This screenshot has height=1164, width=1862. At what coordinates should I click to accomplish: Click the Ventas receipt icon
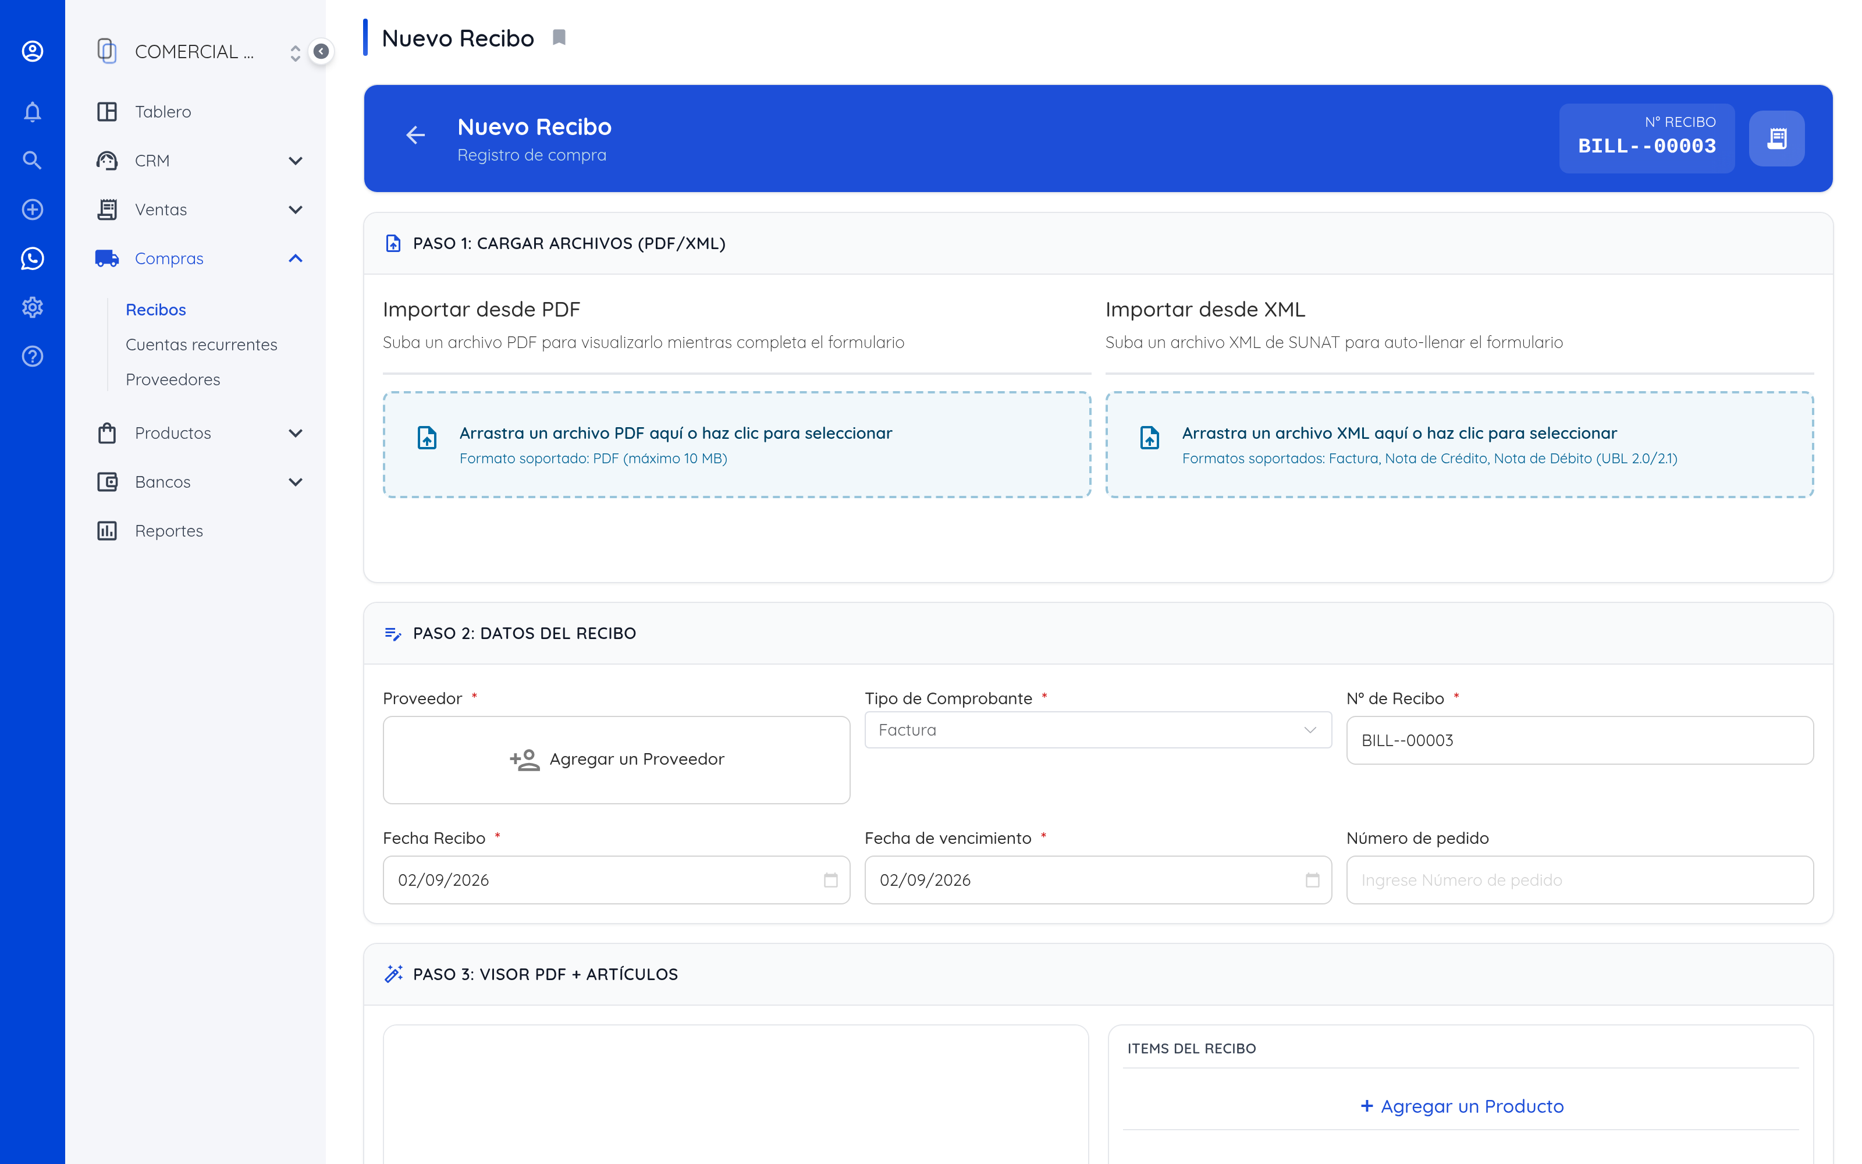coord(107,210)
